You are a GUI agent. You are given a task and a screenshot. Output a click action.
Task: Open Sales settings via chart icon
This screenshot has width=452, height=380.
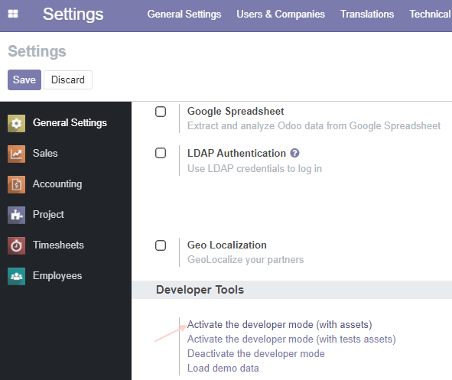[16, 154]
